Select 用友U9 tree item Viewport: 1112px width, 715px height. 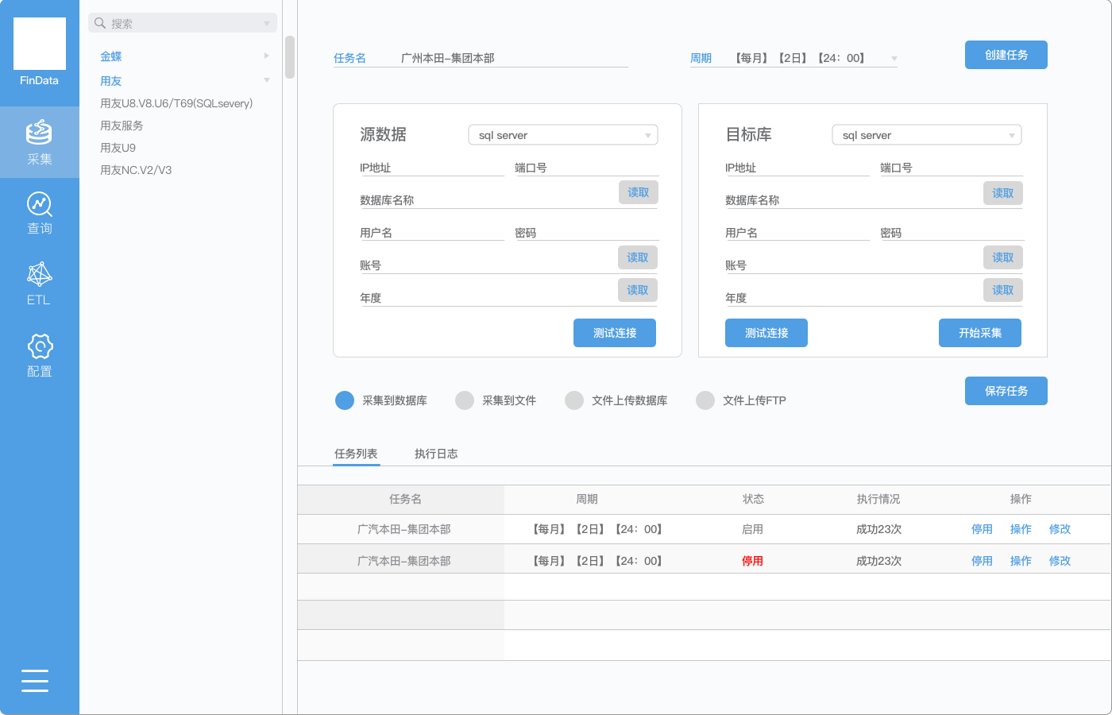click(118, 148)
